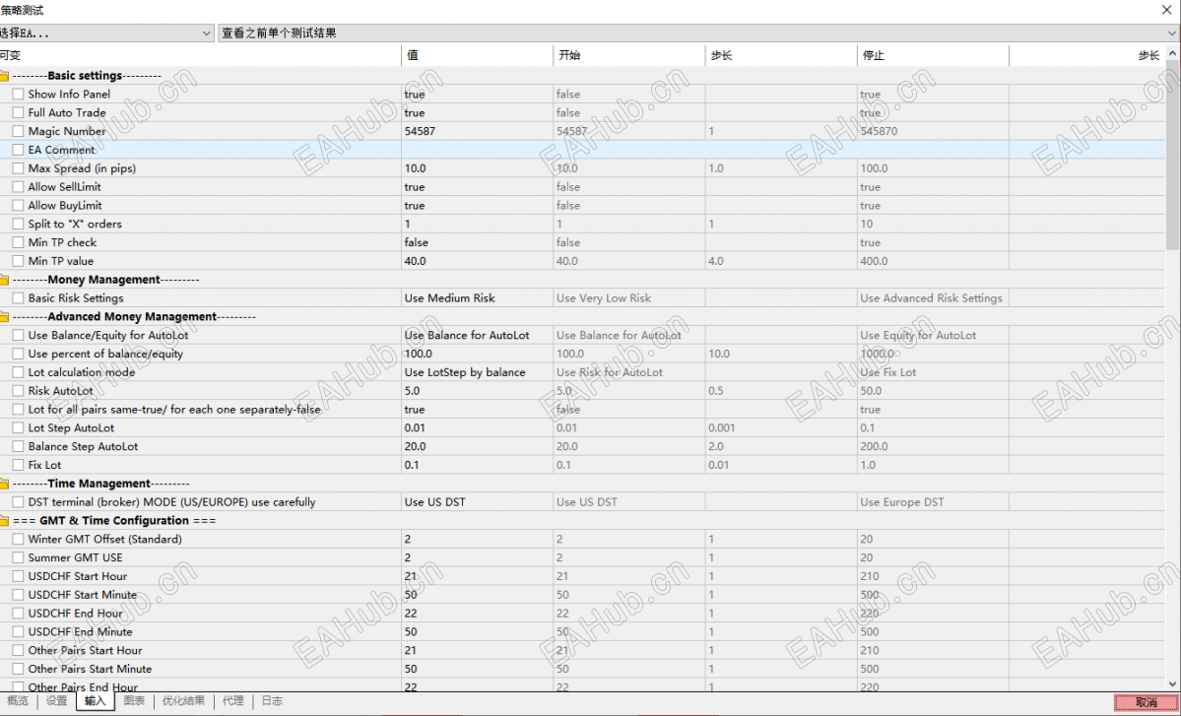
Task: Switch to the 代理 tab
Action: (x=232, y=701)
